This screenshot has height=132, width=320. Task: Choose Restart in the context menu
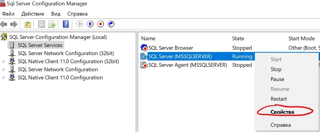coord(279,99)
